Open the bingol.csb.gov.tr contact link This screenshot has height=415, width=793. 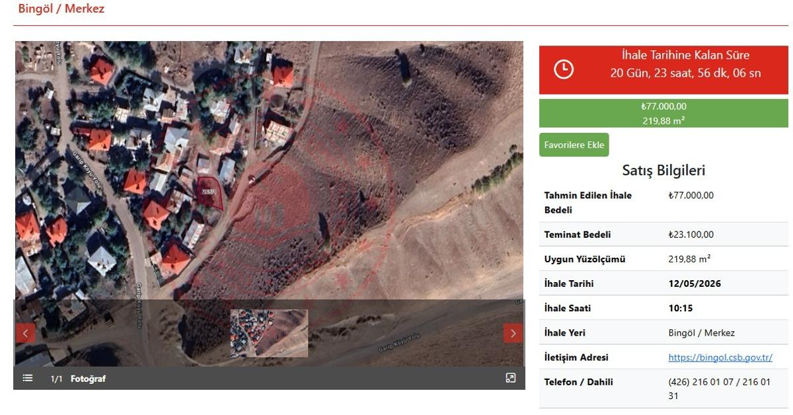point(720,358)
